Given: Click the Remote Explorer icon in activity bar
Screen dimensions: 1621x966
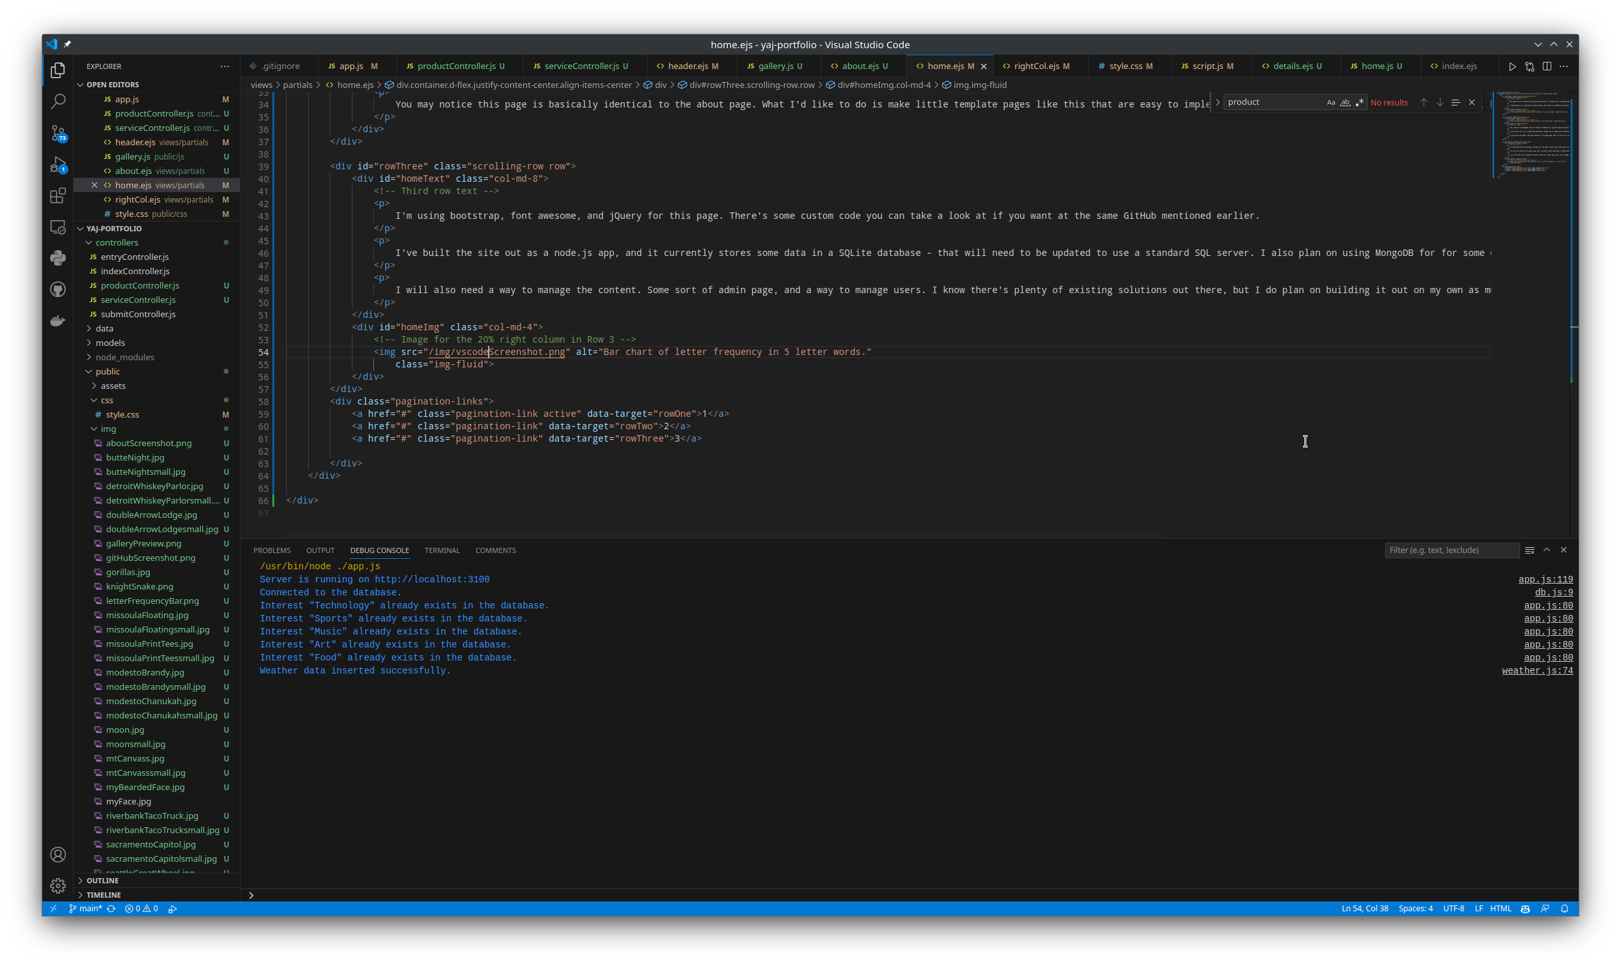Looking at the screenshot, I should click(57, 229).
